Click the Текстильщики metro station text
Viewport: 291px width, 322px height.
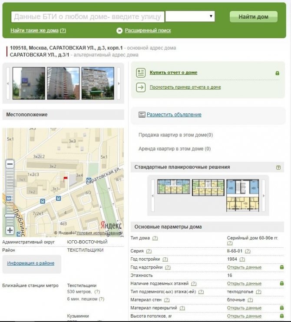click(82, 285)
